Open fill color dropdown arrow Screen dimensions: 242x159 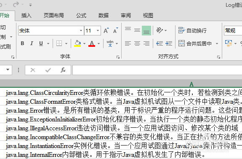(x=84, y=43)
